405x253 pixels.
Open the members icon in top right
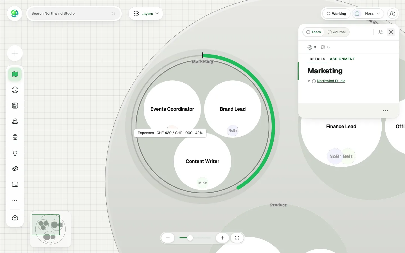(392, 13)
